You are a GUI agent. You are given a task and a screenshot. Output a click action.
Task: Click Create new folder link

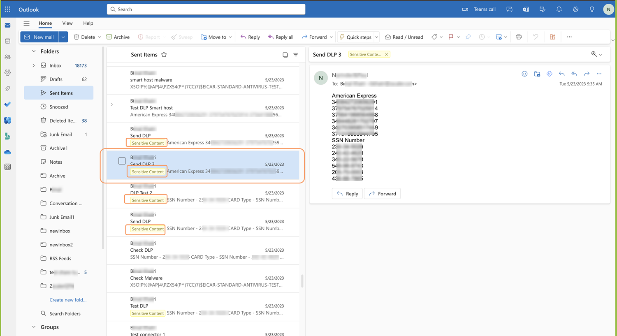pyautogui.click(x=67, y=300)
